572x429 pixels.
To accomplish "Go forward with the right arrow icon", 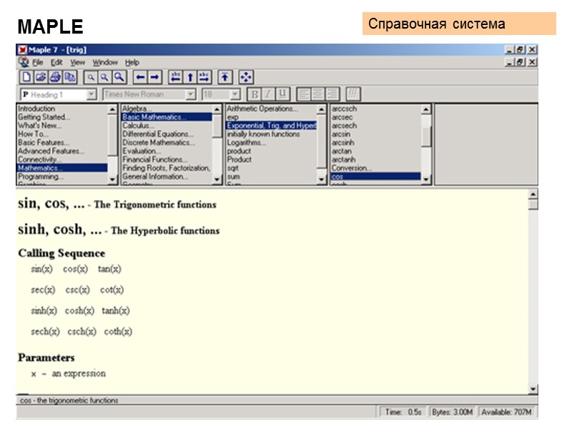I will point(154,77).
